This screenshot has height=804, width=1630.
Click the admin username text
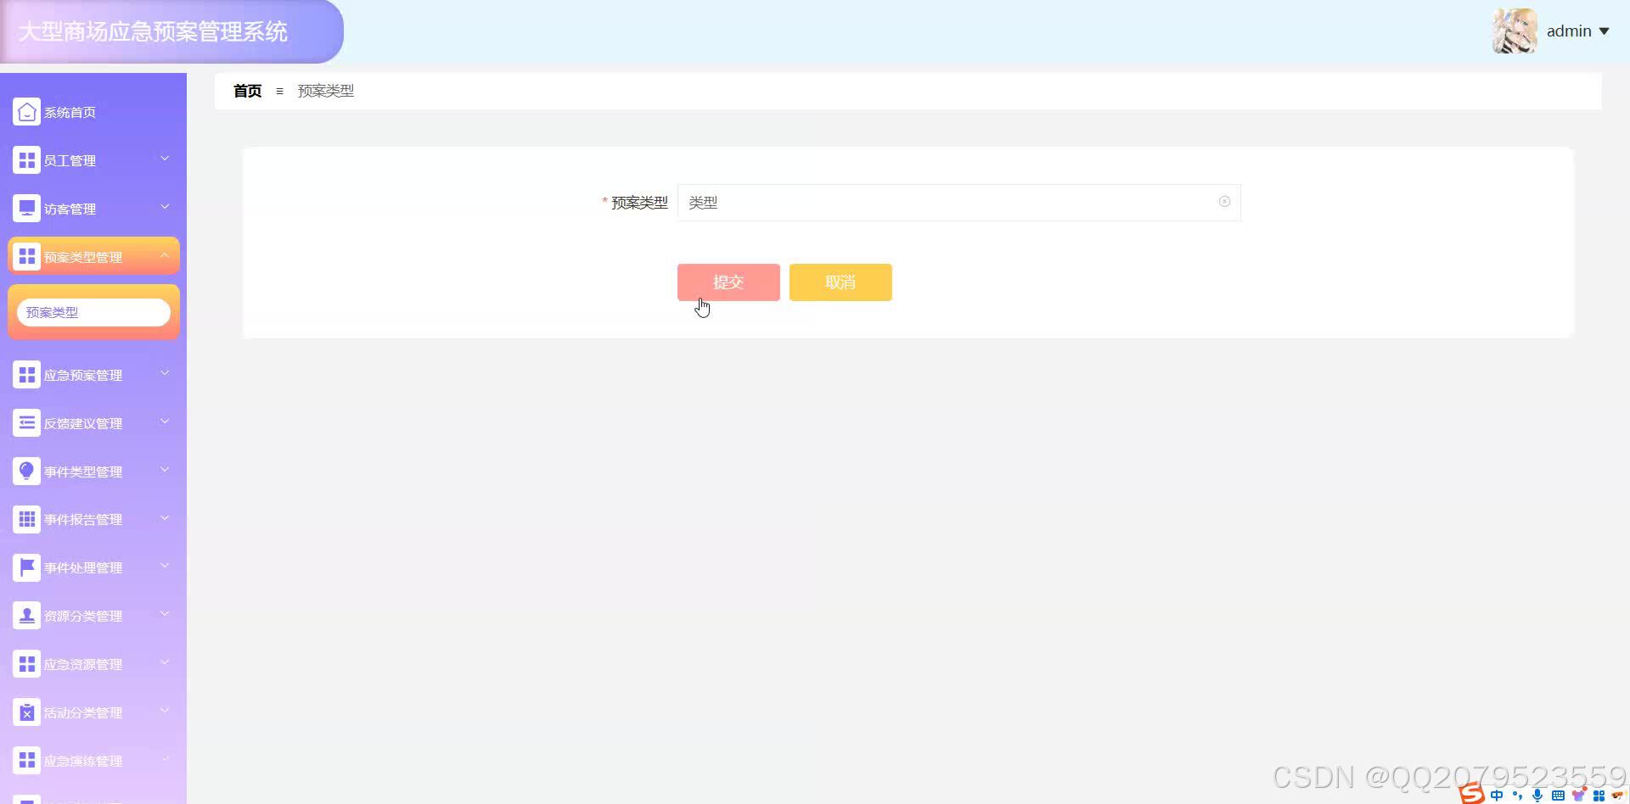[x=1569, y=31]
